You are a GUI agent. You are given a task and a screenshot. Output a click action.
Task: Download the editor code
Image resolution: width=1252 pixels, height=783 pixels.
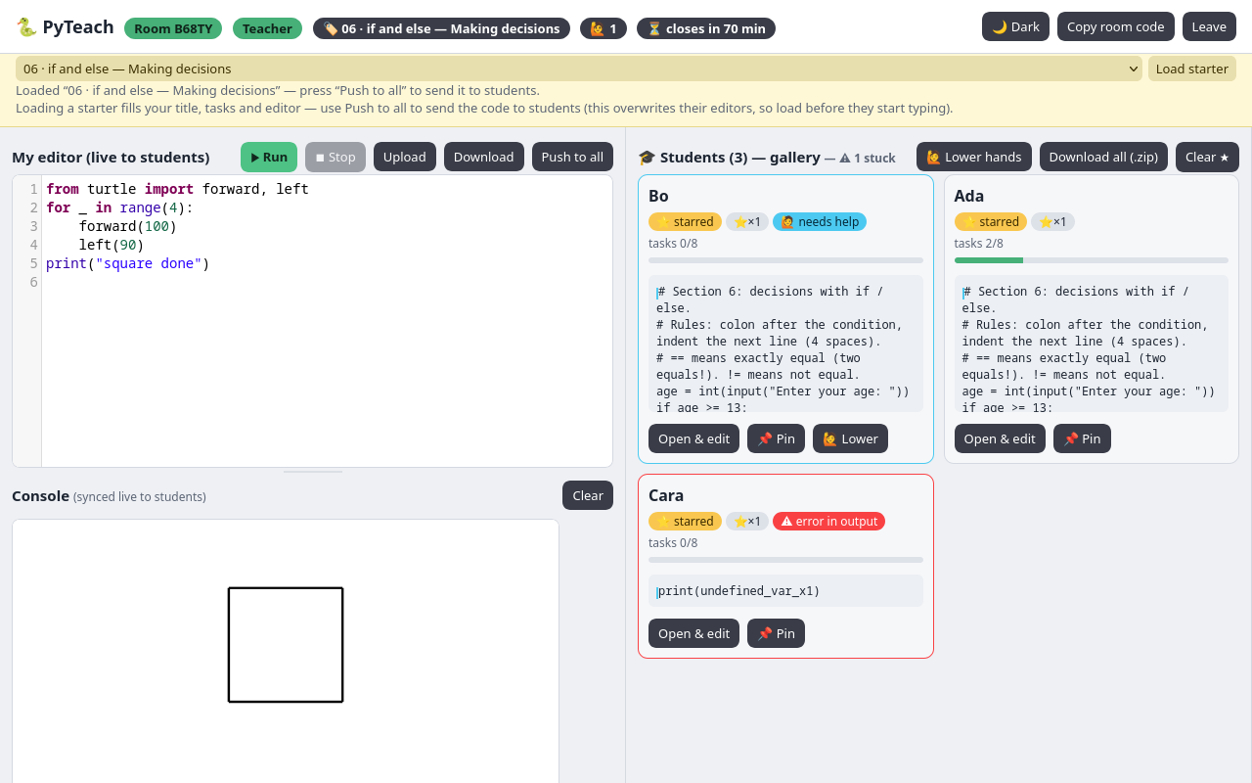(x=483, y=157)
